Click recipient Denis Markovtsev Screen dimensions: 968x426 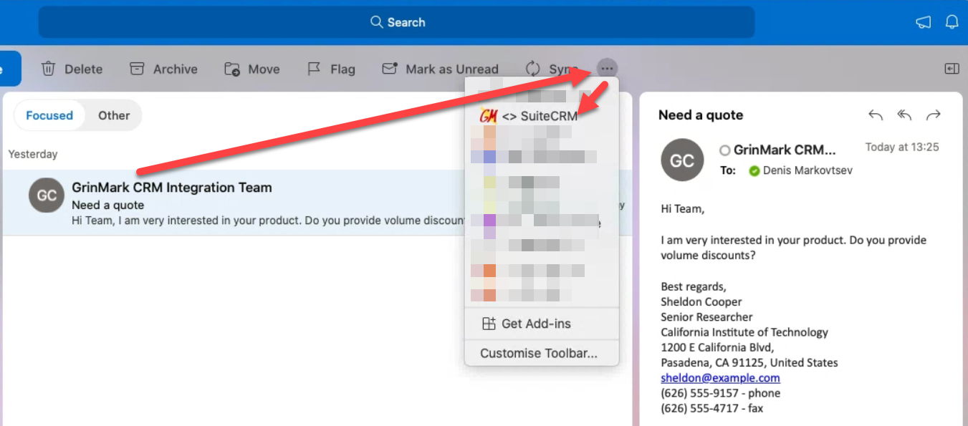(x=808, y=170)
